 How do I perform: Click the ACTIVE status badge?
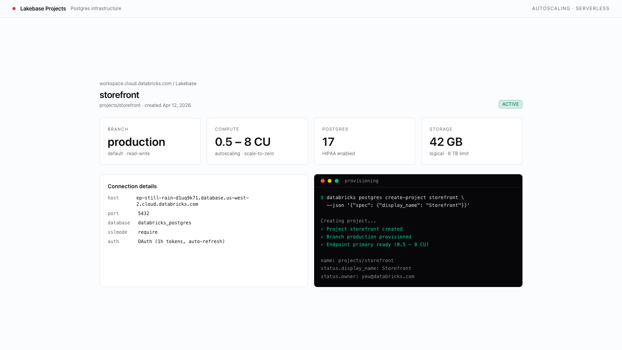(x=510, y=104)
